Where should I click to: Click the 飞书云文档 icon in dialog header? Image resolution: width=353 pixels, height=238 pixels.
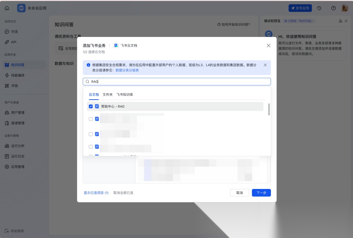pos(116,45)
